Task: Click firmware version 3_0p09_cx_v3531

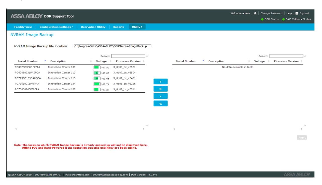Action: [x=125, y=67]
